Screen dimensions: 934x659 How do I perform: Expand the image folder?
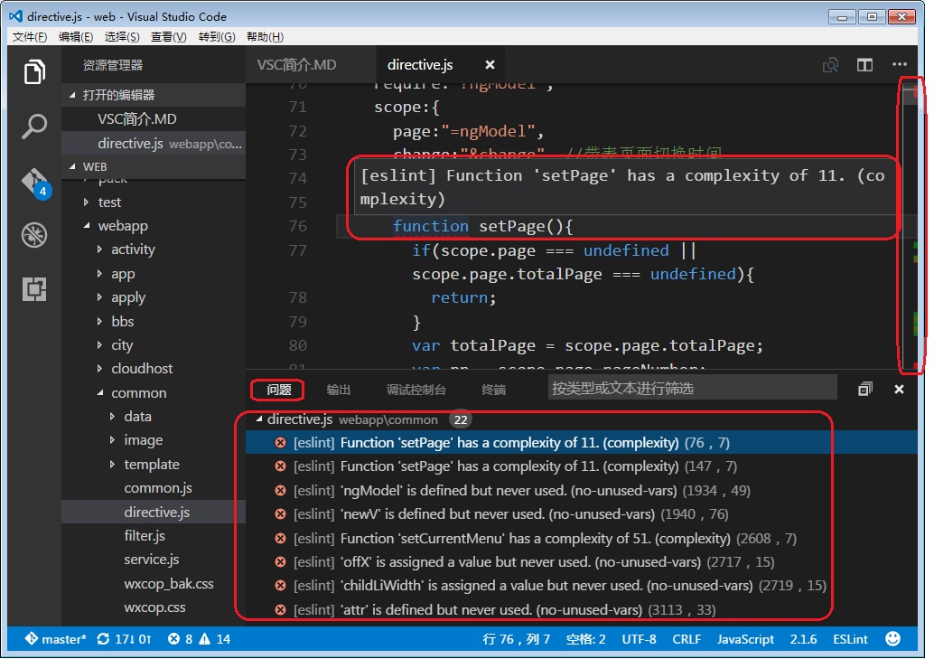click(113, 440)
